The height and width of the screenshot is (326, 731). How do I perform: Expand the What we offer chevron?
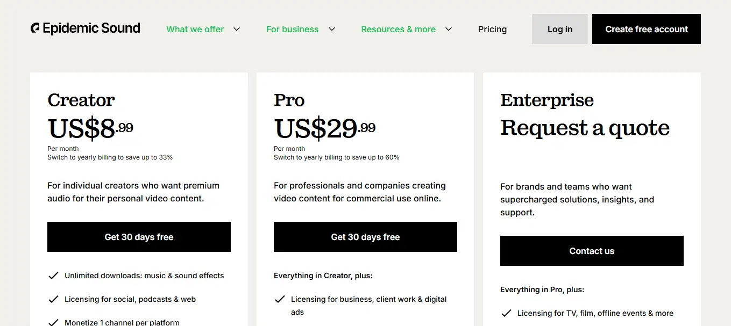click(237, 29)
